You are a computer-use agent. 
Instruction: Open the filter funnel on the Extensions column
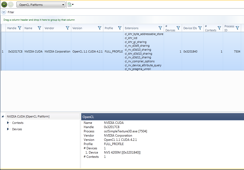pyautogui.click(x=160, y=28)
